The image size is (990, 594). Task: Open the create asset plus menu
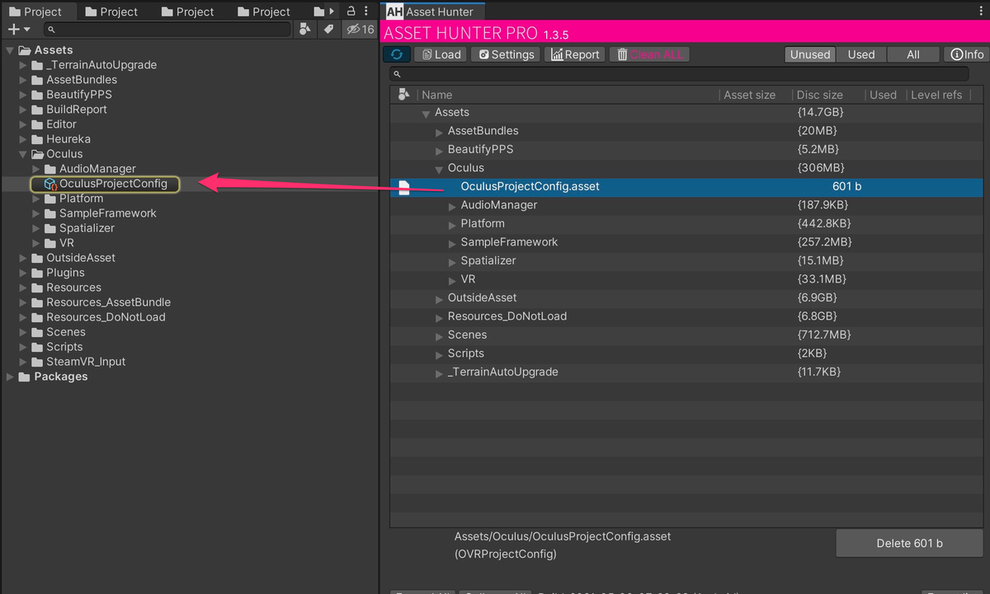coord(18,29)
